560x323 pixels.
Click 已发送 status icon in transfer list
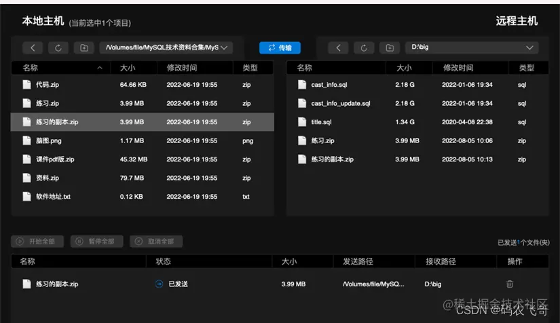[159, 284]
